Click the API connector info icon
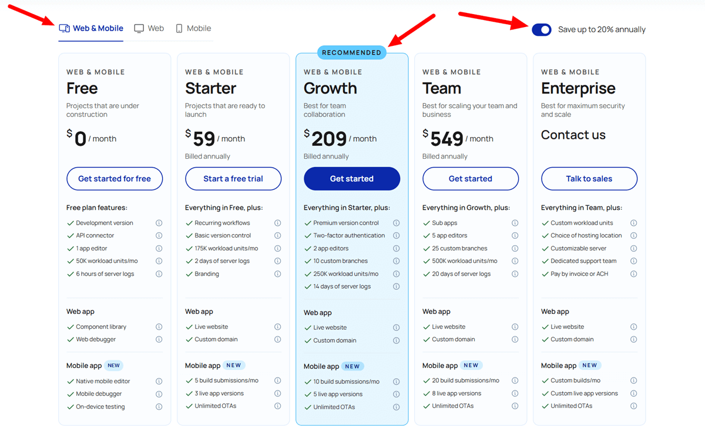This screenshot has width=705, height=441. pos(159,235)
